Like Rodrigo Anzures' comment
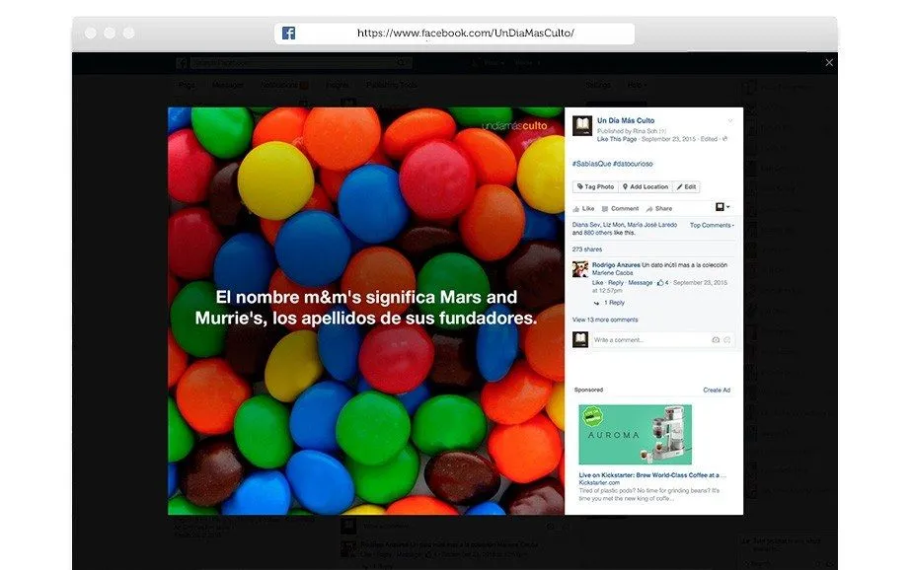Image resolution: width=912 pixels, height=570 pixels. [x=597, y=282]
